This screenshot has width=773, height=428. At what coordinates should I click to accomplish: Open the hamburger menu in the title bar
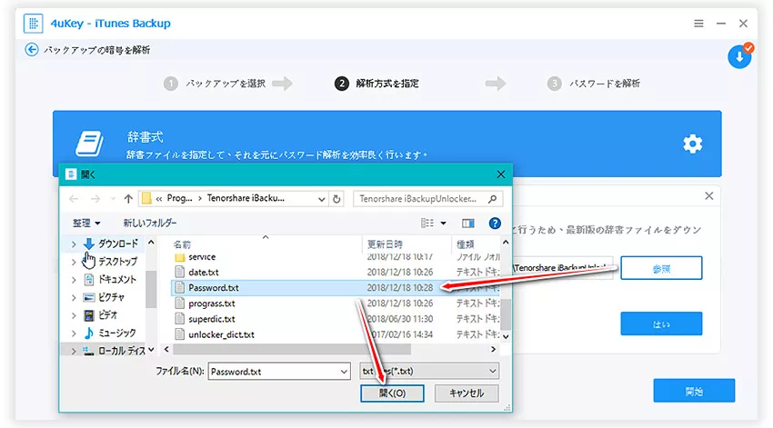point(698,23)
